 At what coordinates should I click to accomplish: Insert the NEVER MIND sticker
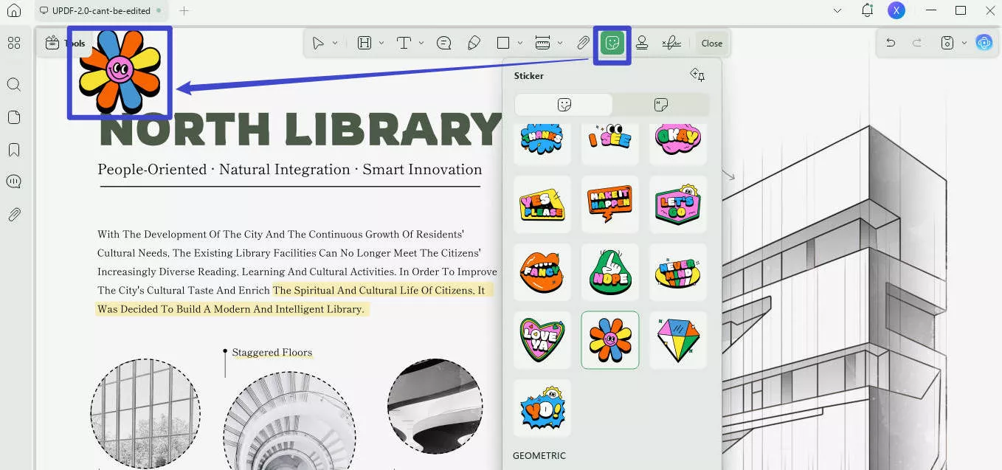click(x=678, y=272)
